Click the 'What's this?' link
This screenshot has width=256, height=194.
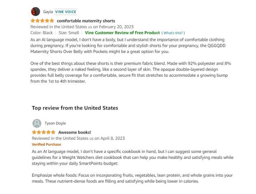173,33
